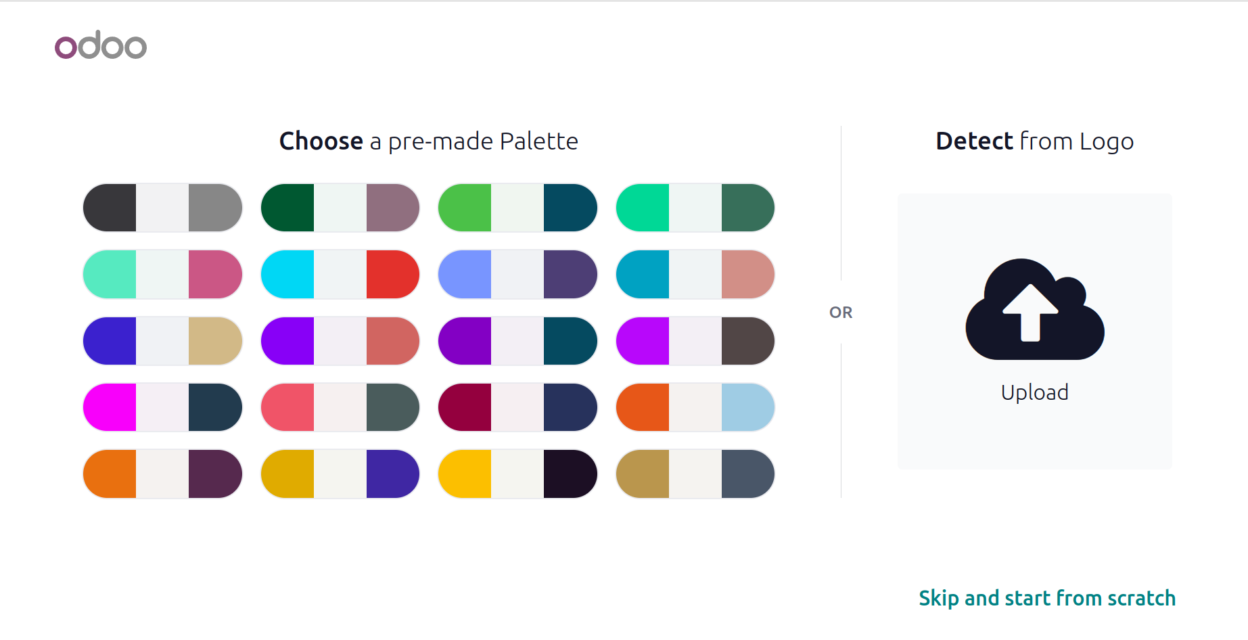Pick the teal blue and salmon pink palette

[695, 275]
